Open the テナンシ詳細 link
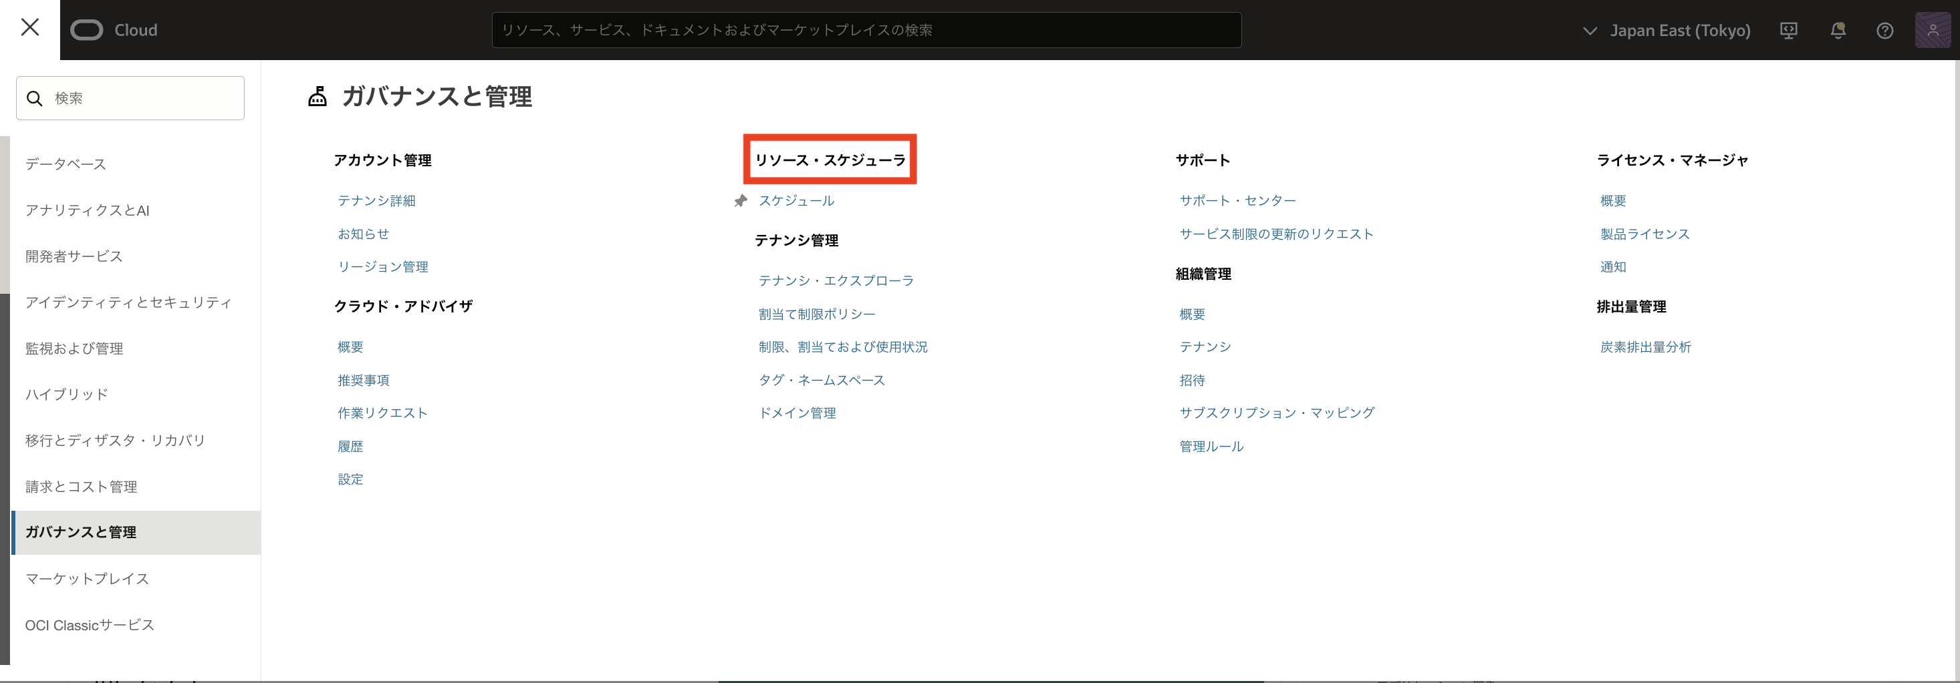Screen dimensions: 1960x683 pos(376,200)
